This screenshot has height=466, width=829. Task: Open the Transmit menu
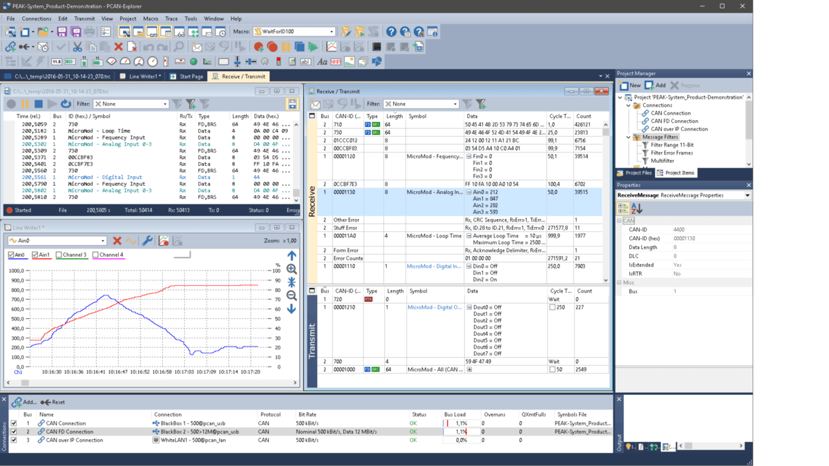(x=84, y=19)
